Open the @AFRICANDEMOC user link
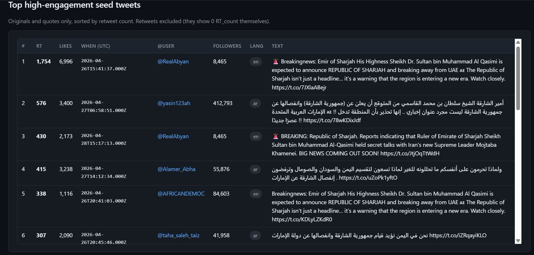This screenshot has height=255, width=534. (181, 194)
